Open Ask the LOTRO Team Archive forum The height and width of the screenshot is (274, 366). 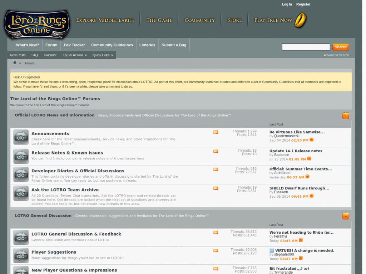[65, 190]
